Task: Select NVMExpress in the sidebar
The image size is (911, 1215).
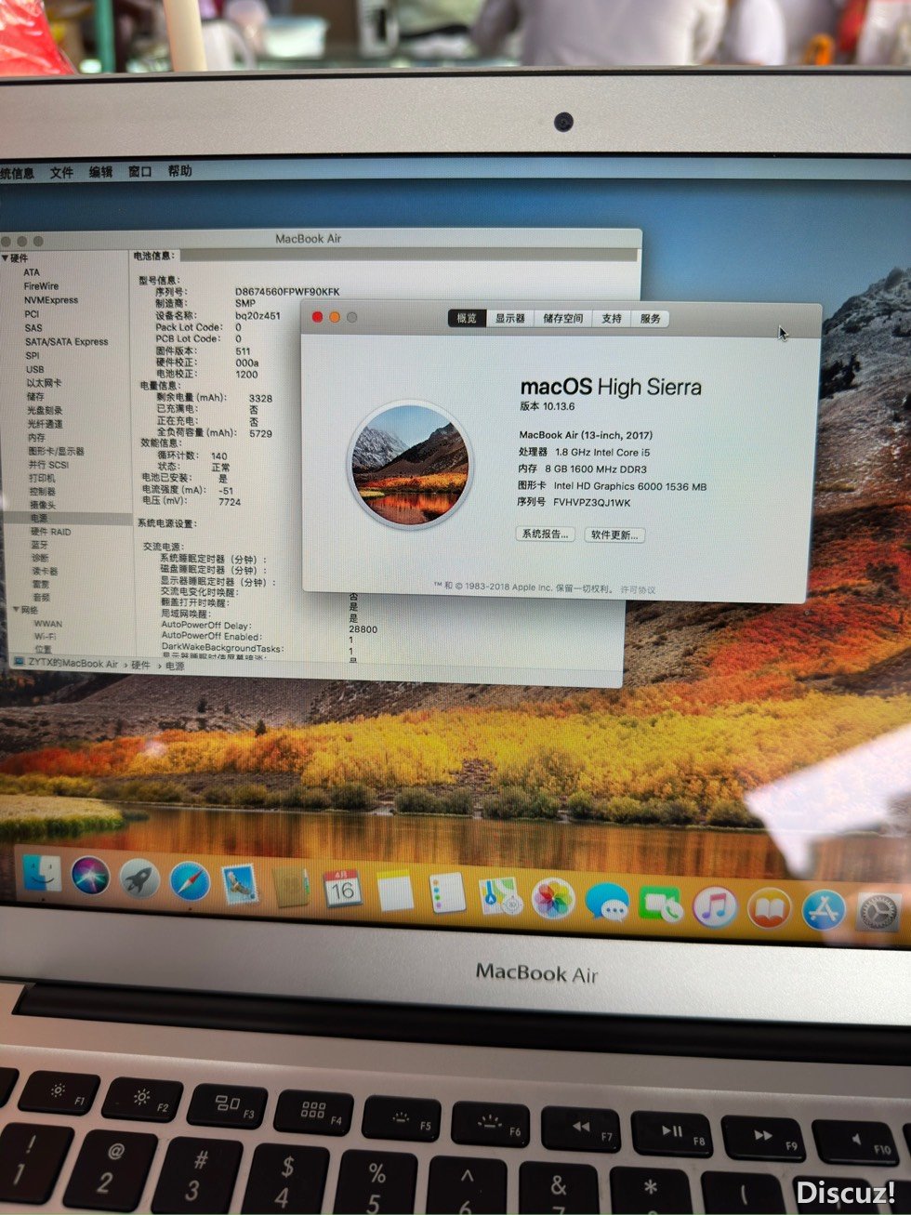Action: pos(51,300)
